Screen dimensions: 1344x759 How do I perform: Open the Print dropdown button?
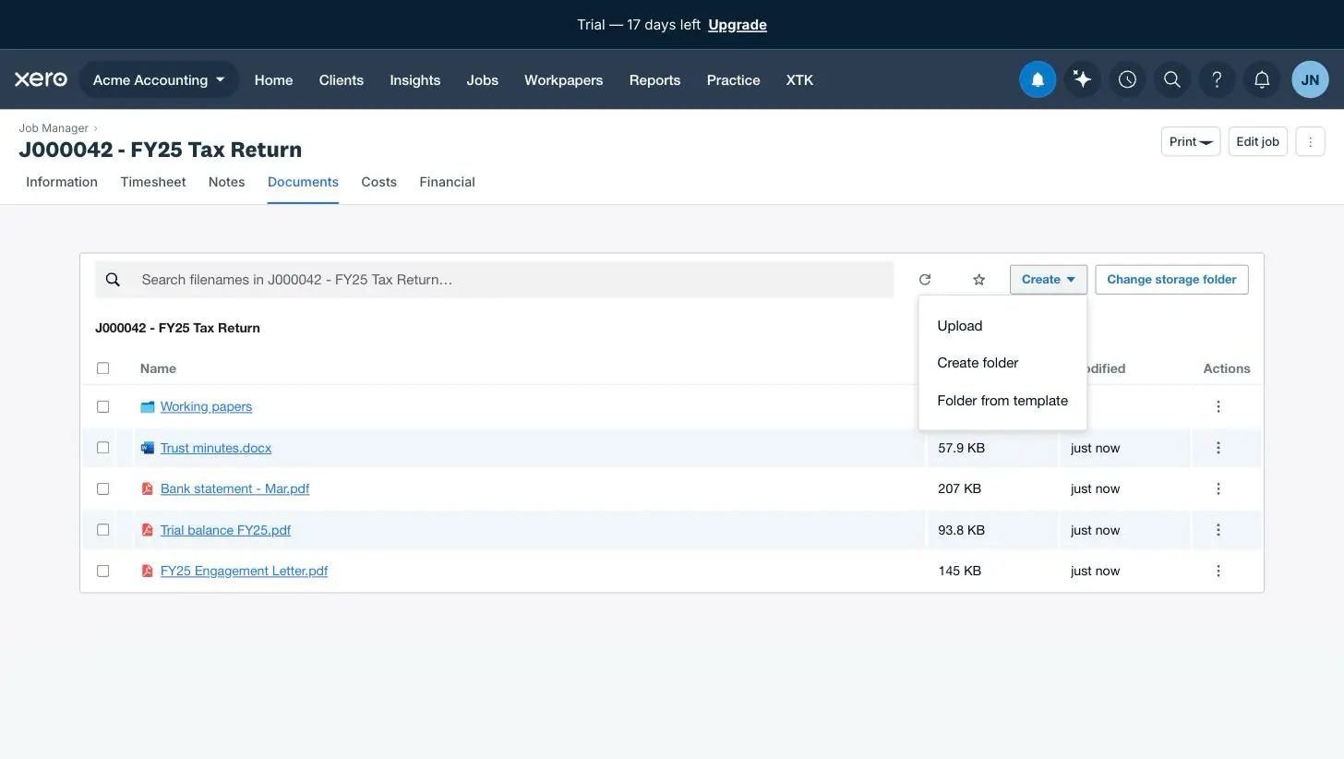click(x=1191, y=141)
